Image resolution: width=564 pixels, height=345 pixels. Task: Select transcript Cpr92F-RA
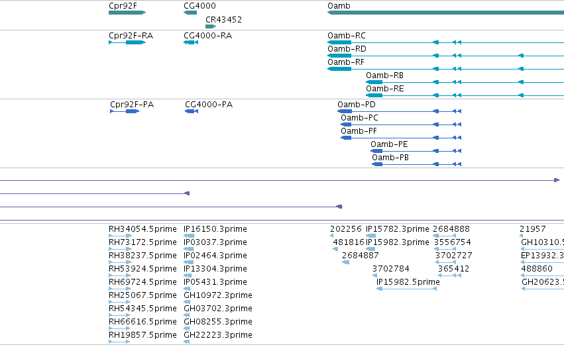click(131, 36)
